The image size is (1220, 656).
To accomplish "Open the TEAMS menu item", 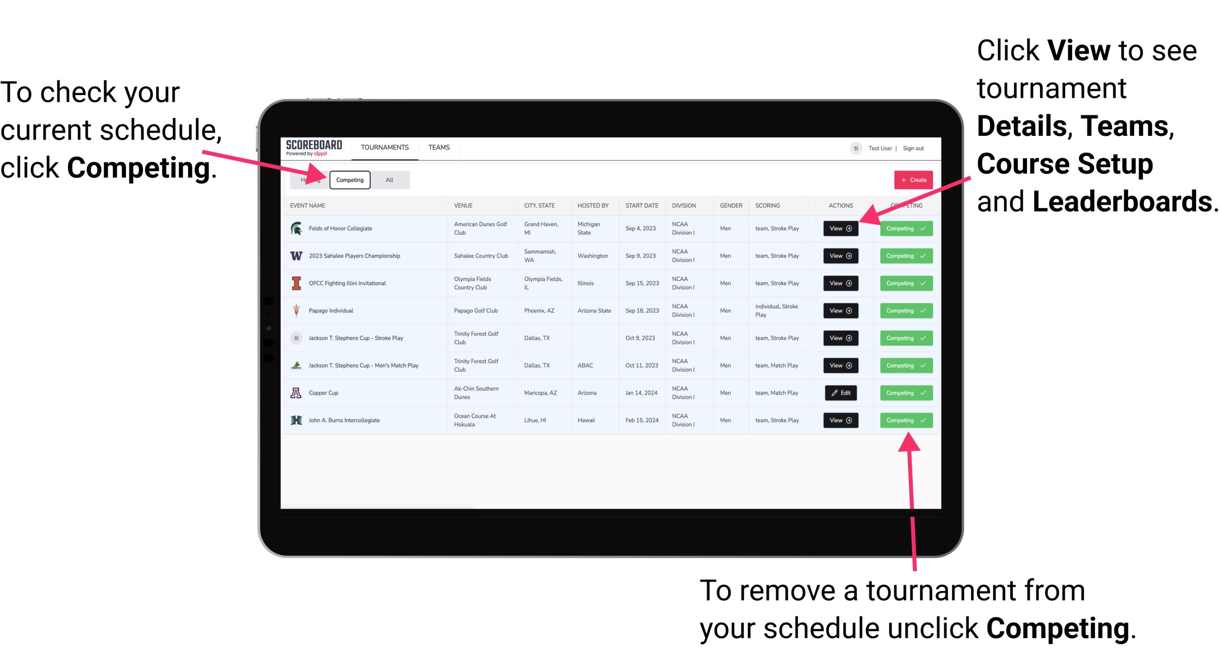I will [x=440, y=147].
